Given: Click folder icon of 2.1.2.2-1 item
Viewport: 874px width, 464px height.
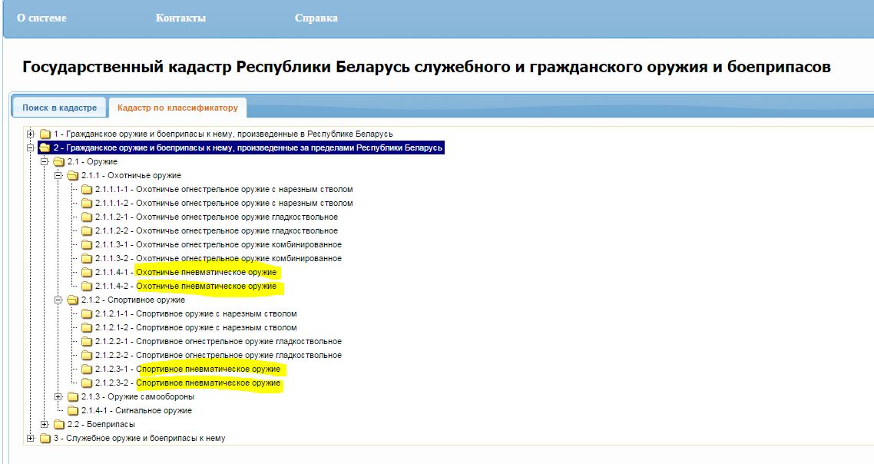Looking at the screenshot, I should point(87,342).
